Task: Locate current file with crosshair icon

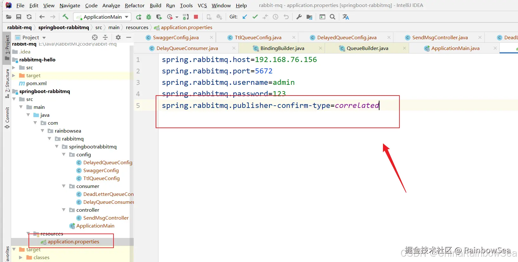Action: 95,37
